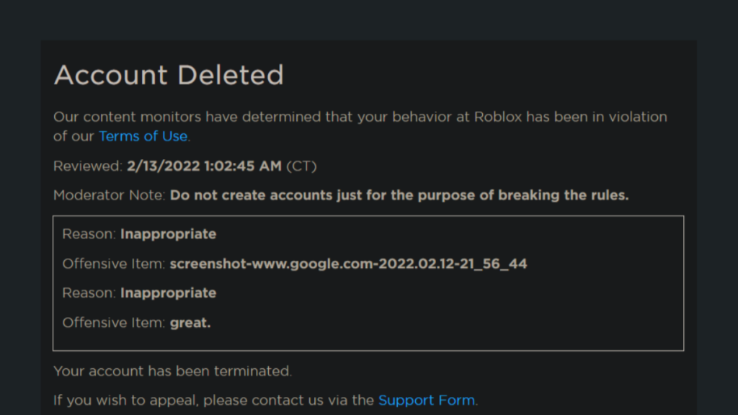738x415 pixels.
Task: Open the Support Form link
Action: (x=426, y=400)
